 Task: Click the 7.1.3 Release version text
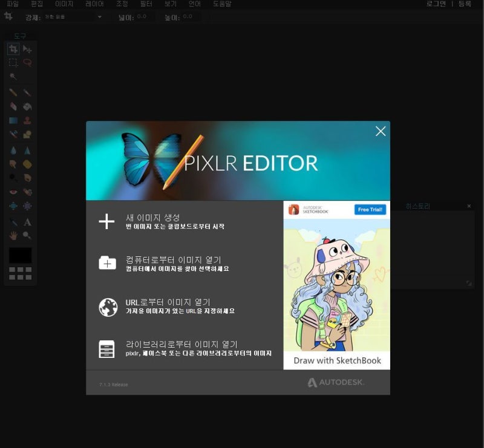click(113, 385)
